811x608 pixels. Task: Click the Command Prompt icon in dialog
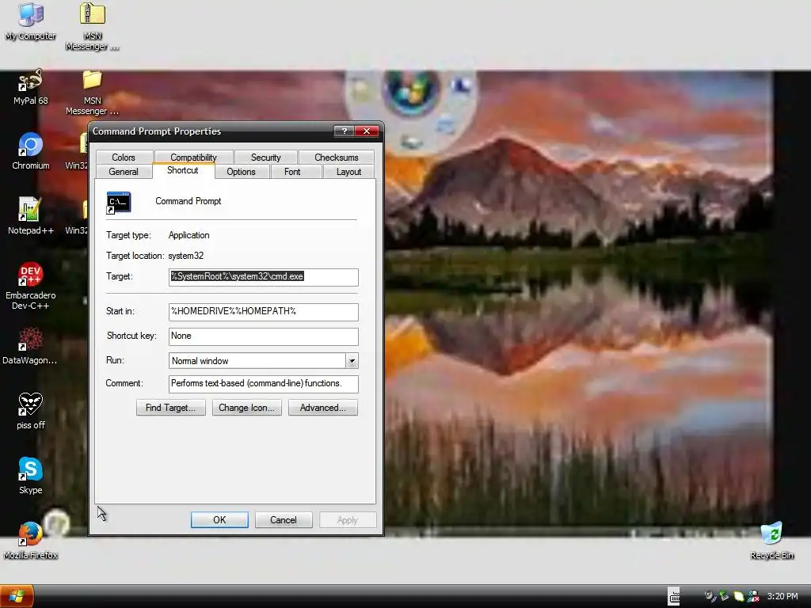(x=119, y=202)
